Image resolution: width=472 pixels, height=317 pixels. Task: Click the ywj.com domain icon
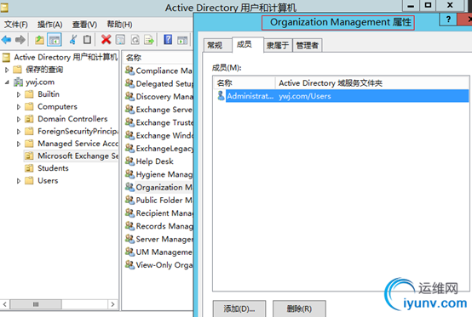click(18, 82)
